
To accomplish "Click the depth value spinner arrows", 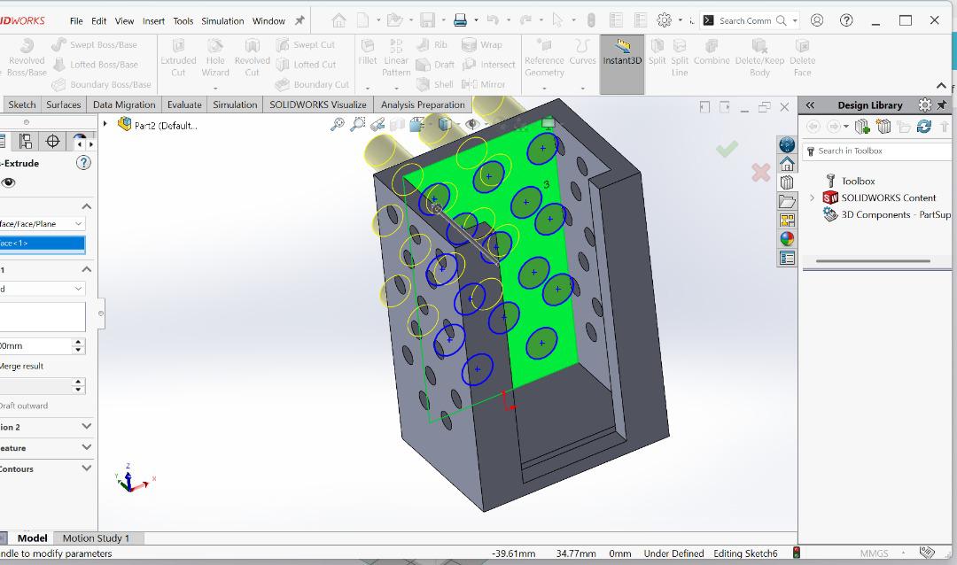I will pyautogui.click(x=78, y=346).
